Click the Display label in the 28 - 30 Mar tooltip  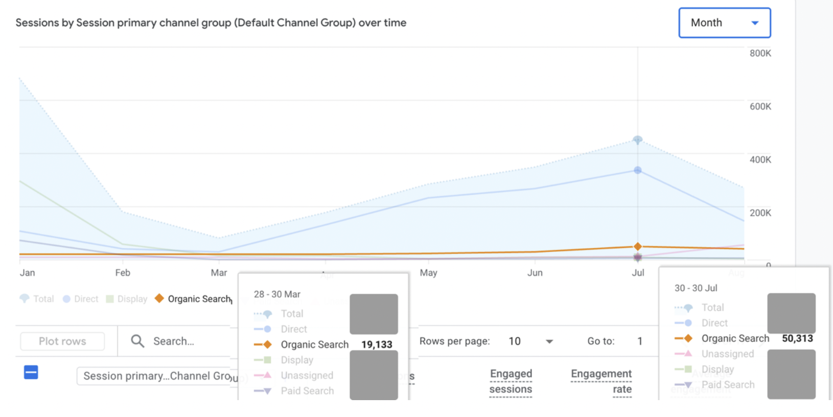[x=297, y=360]
